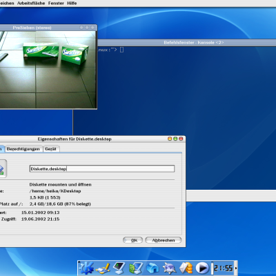Open the KDE K menu in the panel
Screen dimensions: 276x276
(86, 268)
